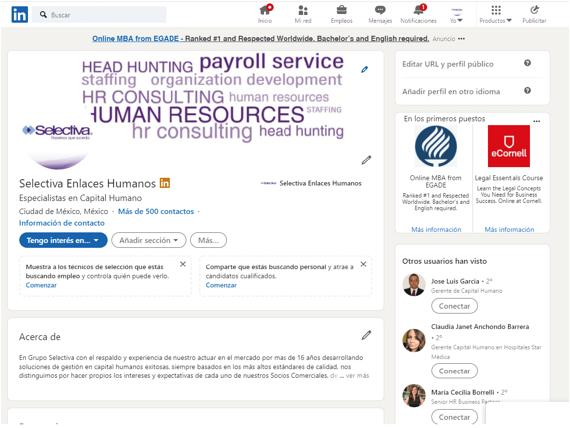Image resolution: width=570 pixels, height=428 pixels.
Task: Expand the Acerca de text with 'ver más'
Action: click(x=357, y=376)
